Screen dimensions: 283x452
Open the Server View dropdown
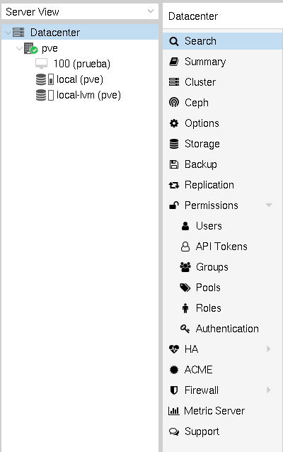pos(80,11)
